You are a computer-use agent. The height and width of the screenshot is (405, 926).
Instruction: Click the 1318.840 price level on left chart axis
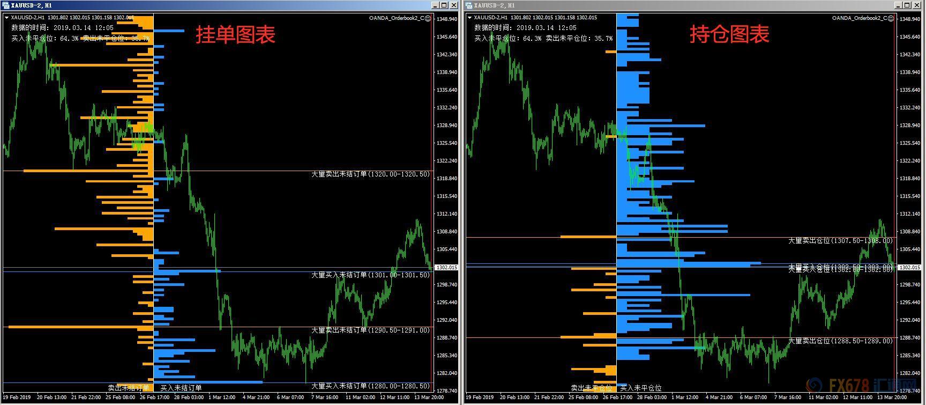447,179
